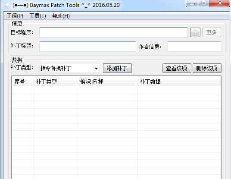The height and width of the screenshot is (179, 231).
Task: Click the 目标程序 input field
Action: tap(113, 32)
